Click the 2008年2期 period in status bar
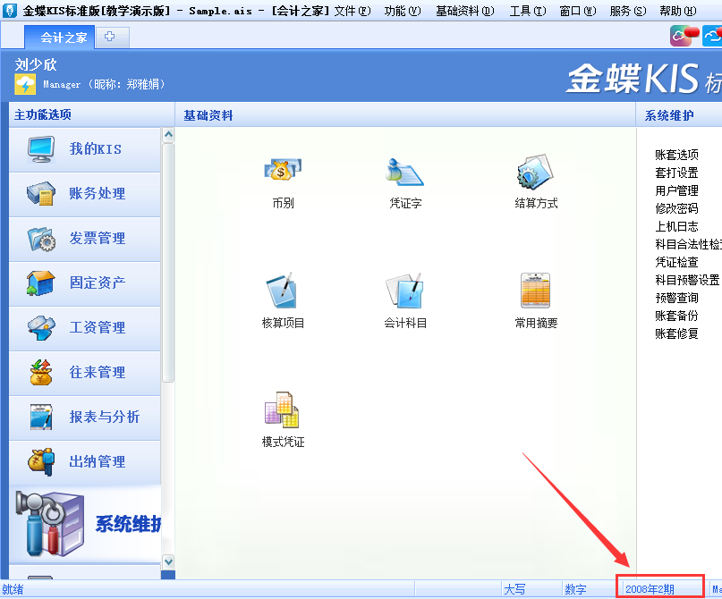Viewport: 722px width, 599px height. [650, 589]
